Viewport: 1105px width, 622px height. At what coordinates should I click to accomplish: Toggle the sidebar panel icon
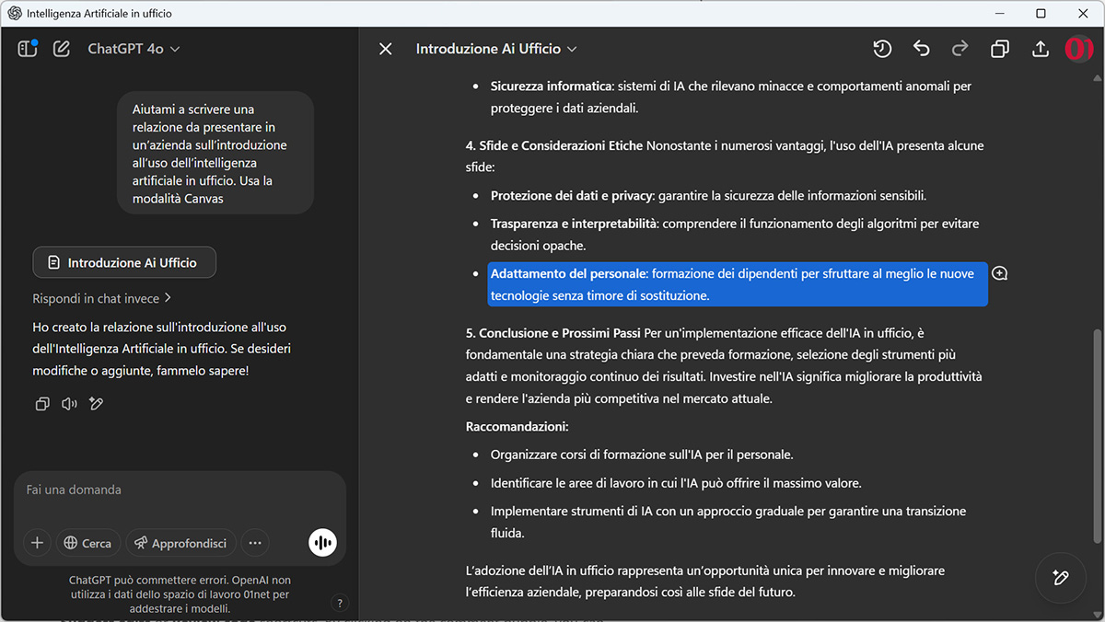point(28,49)
